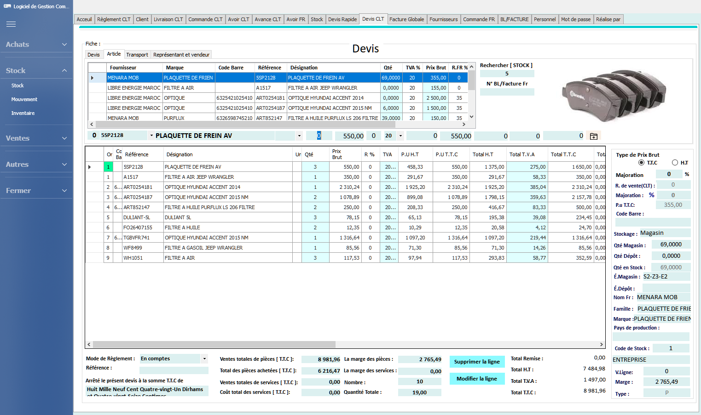The height and width of the screenshot is (415, 701).
Task: Open the Mode de Règlement dropdown
Action: (x=204, y=359)
